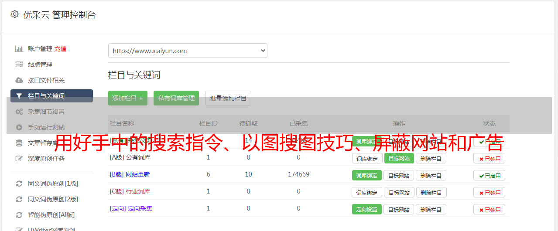This screenshot has height=231, width=558.
Task: Click the refresh icon for 同义词伪原创[2版]
Action: [19, 199]
